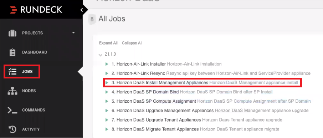This screenshot has height=138, width=323.
Task: Open the Projects menu item
Action: tap(32, 33)
